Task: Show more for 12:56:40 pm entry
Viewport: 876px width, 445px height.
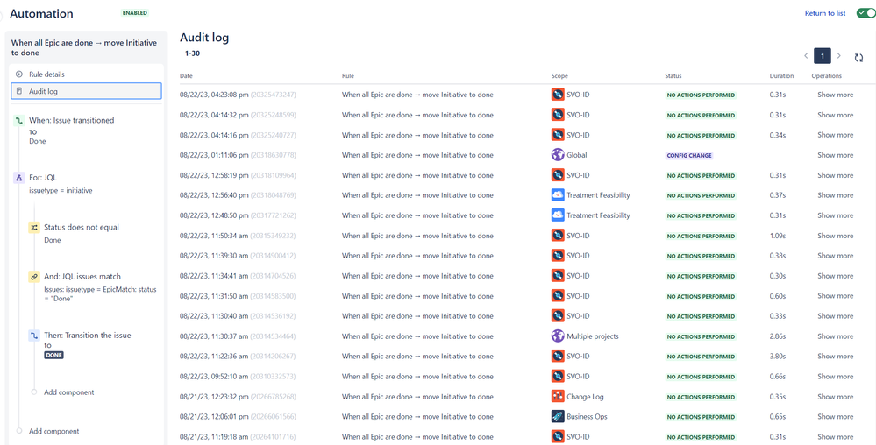Action: coord(835,195)
